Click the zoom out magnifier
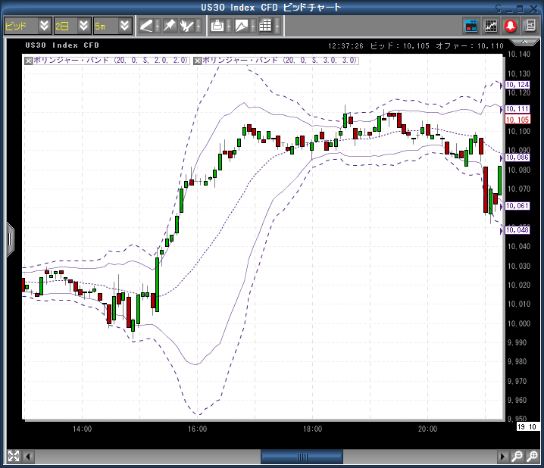The image size is (544, 468). [532, 457]
